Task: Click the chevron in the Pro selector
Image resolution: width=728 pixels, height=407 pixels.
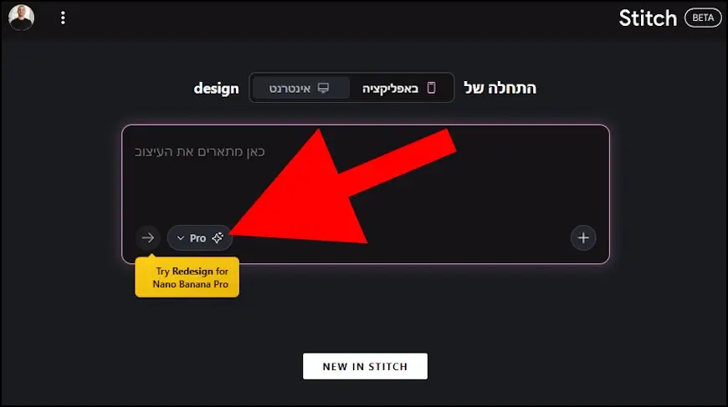Action: [180, 238]
